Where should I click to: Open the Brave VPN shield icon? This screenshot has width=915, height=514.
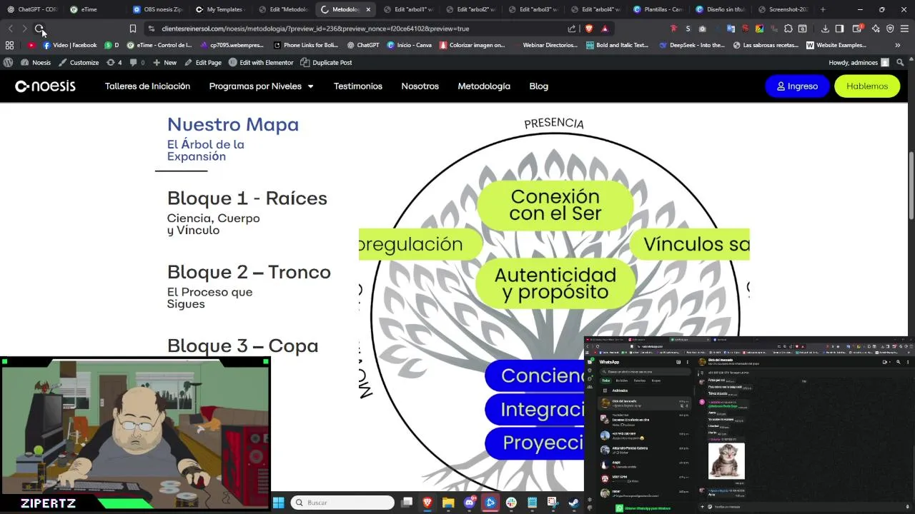pyautogui.click(x=890, y=29)
